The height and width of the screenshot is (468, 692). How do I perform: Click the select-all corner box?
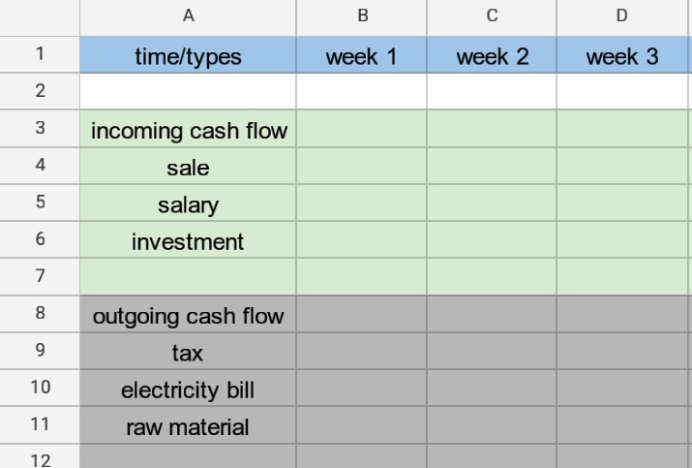pyautogui.click(x=40, y=16)
